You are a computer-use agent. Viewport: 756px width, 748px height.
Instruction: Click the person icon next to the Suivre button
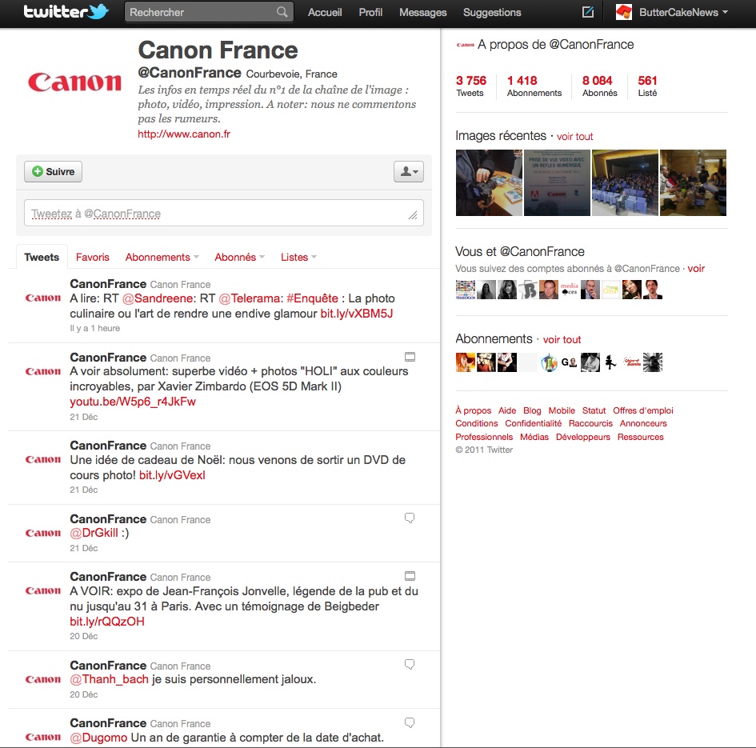408,171
